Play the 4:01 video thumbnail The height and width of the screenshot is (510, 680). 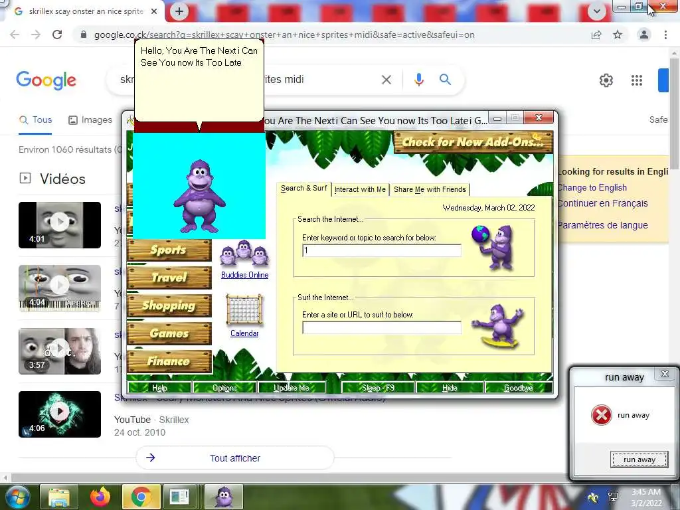[60, 225]
